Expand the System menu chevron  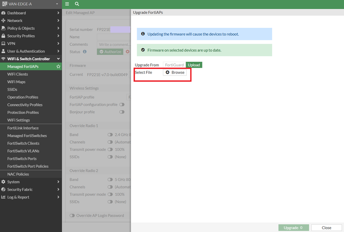pyautogui.click(x=58, y=182)
